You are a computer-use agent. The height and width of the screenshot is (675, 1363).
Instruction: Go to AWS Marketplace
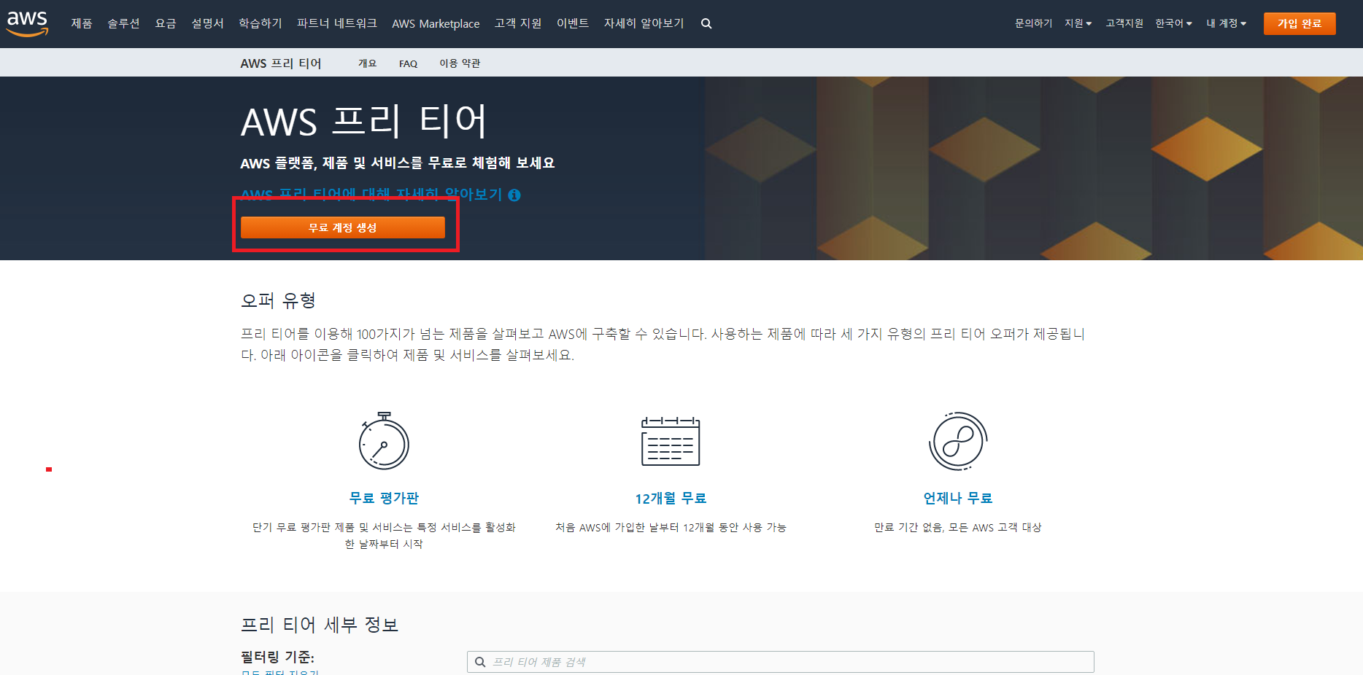436,23
